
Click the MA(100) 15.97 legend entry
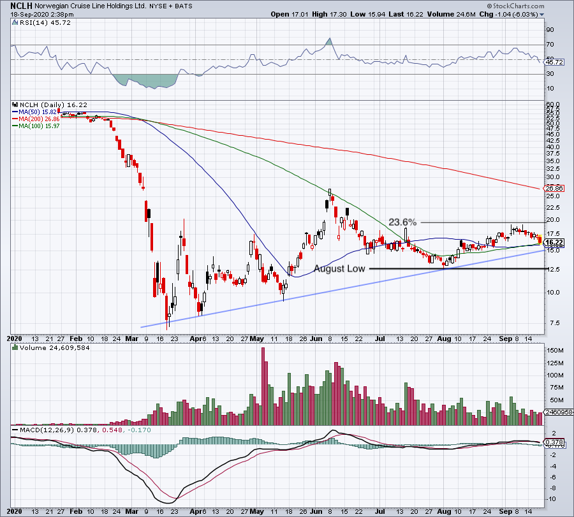[40, 126]
